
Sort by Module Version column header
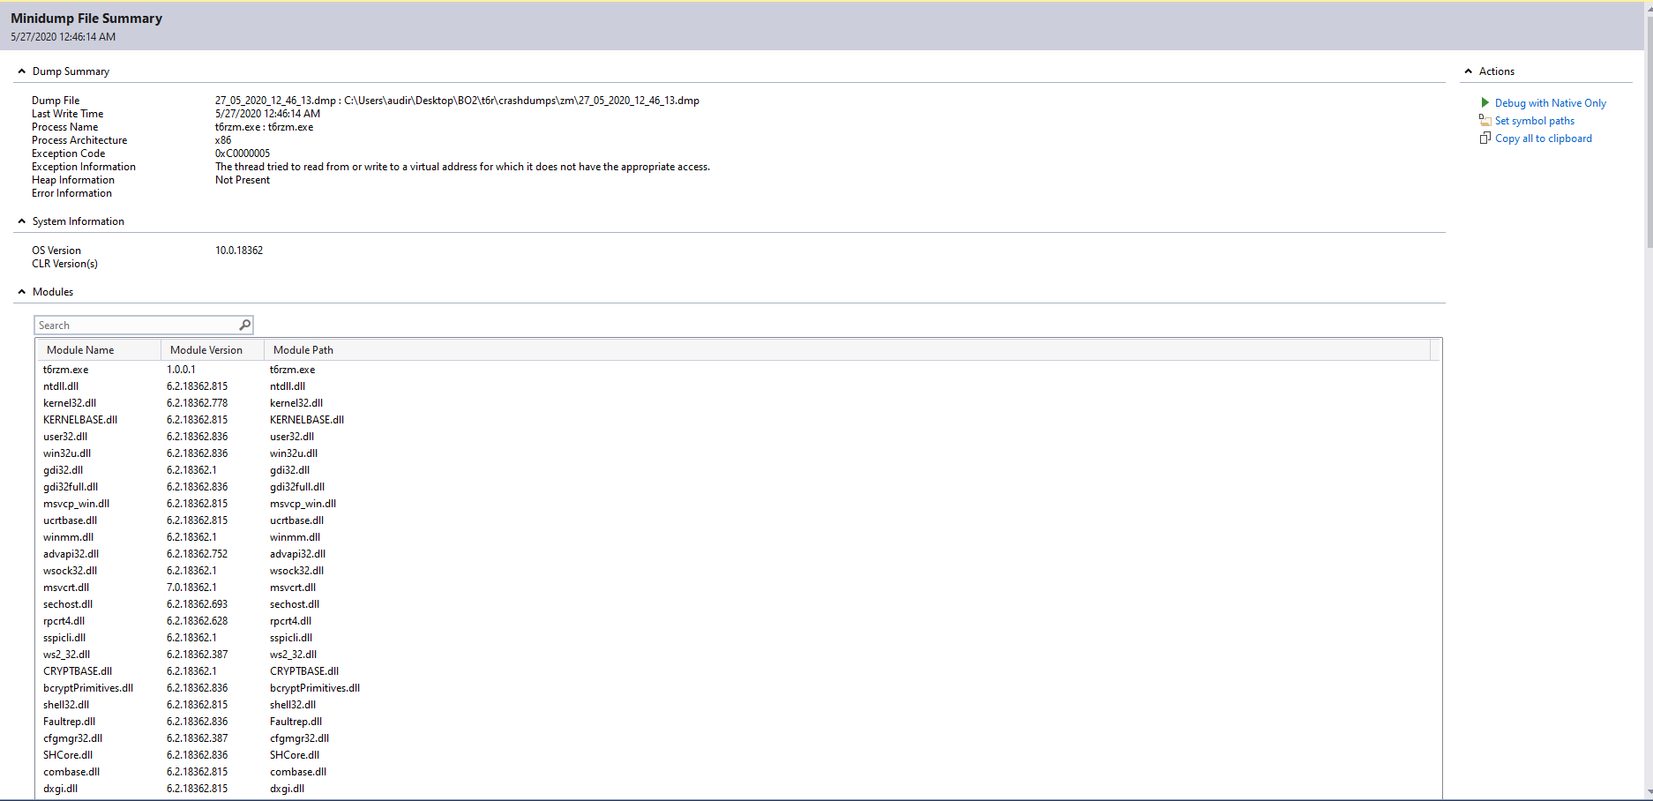pos(206,350)
